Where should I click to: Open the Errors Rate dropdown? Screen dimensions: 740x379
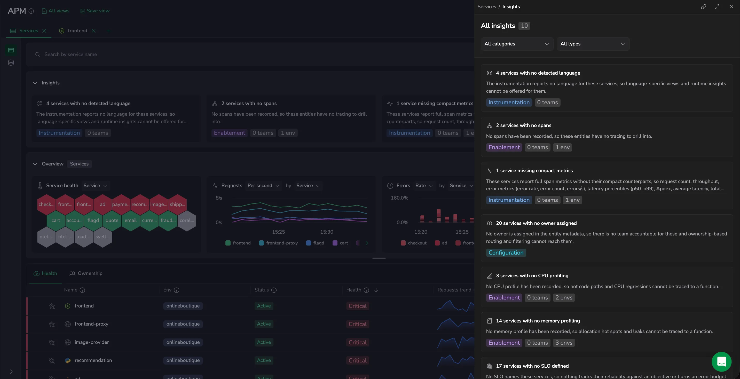[424, 186]
